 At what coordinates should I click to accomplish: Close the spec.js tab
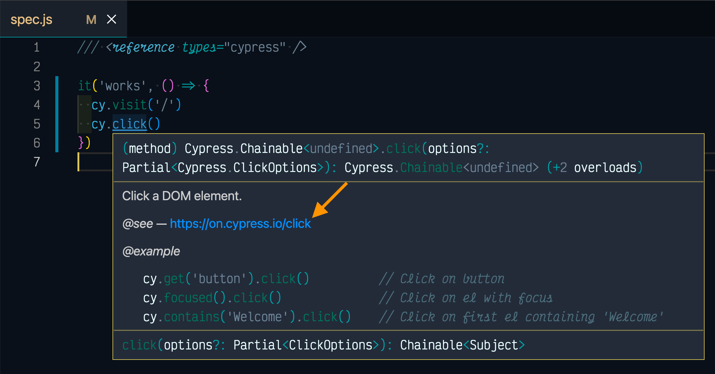[112, 19]
